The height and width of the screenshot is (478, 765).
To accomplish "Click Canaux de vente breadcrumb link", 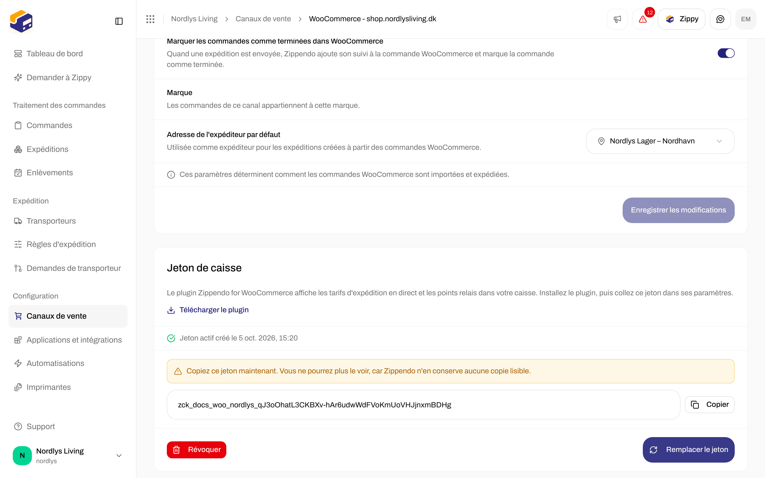I will click(x=263, y=19).
